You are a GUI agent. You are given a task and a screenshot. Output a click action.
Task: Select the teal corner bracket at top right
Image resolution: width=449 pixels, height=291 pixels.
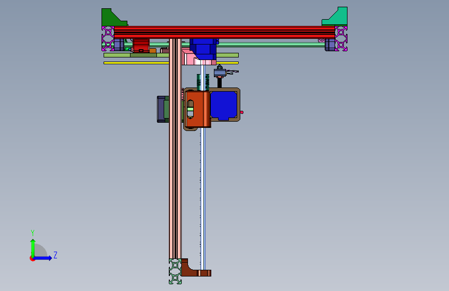[338, 17]
